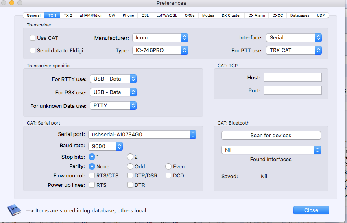Select the TX 1 tab

pos(52,15)
